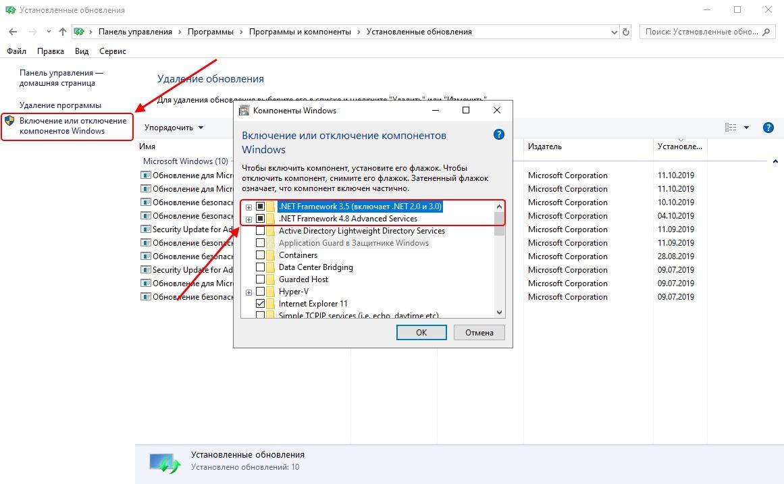Click the OK button in the dialog

pos(421,333)
